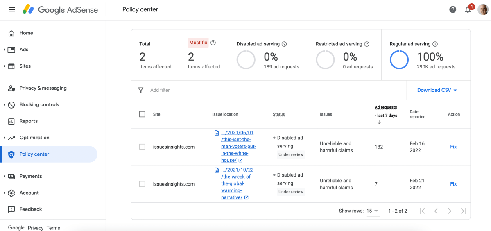This screenshot has width=491, height=231.
Task: Click the Sites sidebar icon
Action: pyautogui.click(x=11, y=66)
